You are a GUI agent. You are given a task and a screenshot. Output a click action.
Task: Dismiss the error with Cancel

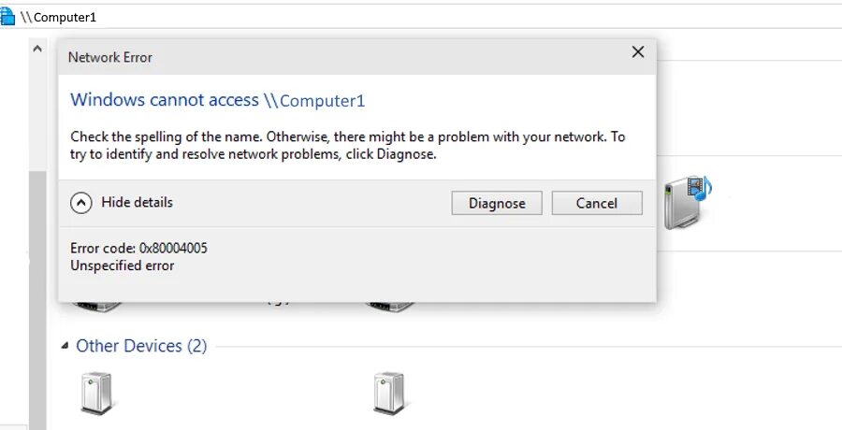click(597, 203)
